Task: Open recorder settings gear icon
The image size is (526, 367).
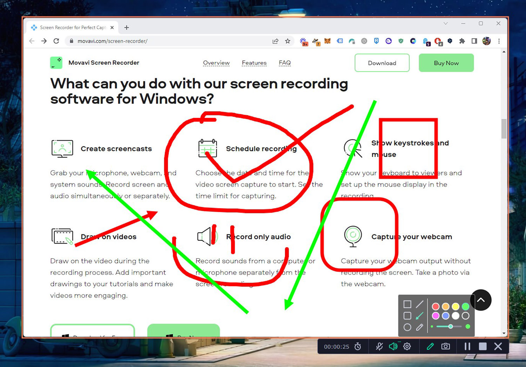Action: (407, 347)
